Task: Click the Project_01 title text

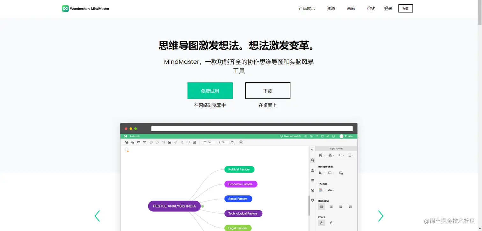Action: 135,136
